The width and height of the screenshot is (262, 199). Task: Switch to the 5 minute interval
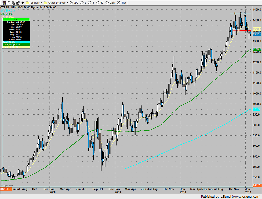coord(91,3)
